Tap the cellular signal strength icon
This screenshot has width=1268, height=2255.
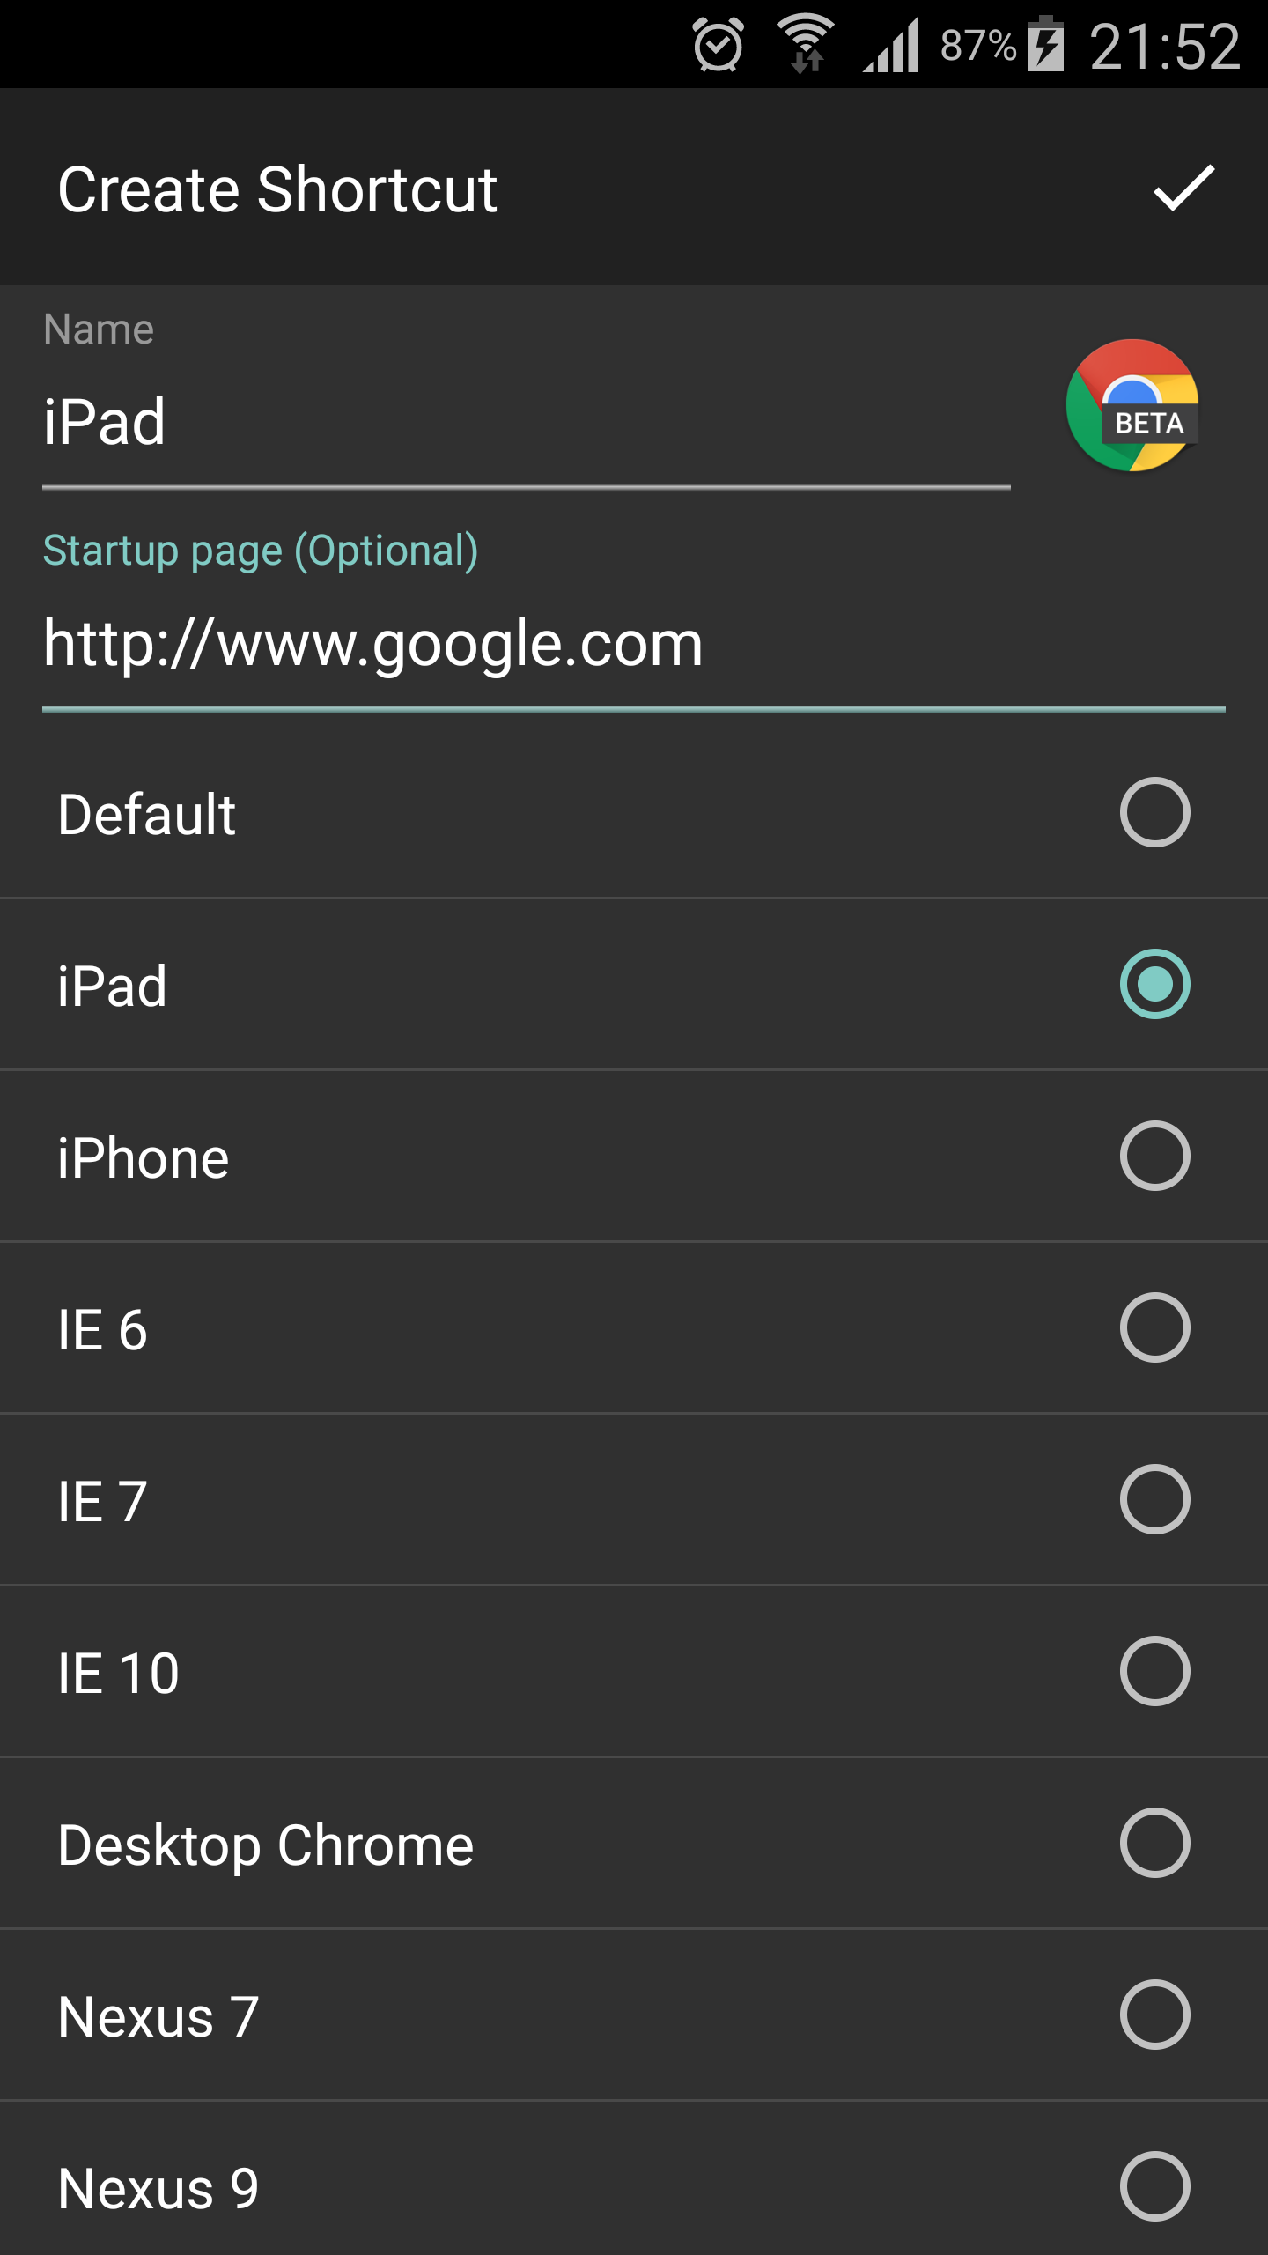[x=891, y=45]
